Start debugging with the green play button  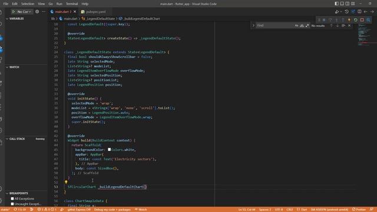(14, 12)
